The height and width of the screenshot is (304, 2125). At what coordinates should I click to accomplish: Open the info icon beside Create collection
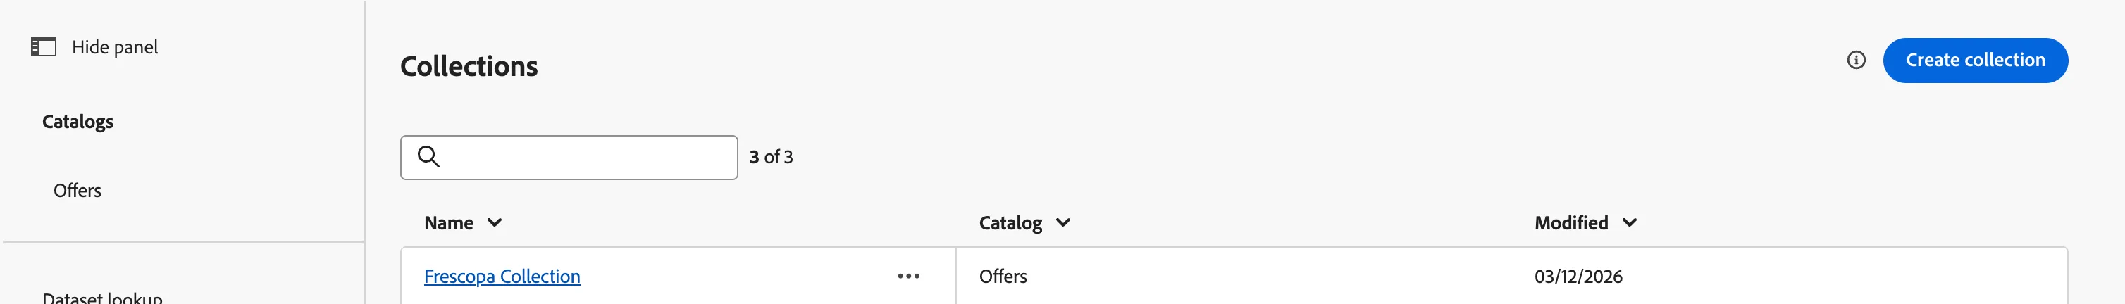coord(1856,60)
